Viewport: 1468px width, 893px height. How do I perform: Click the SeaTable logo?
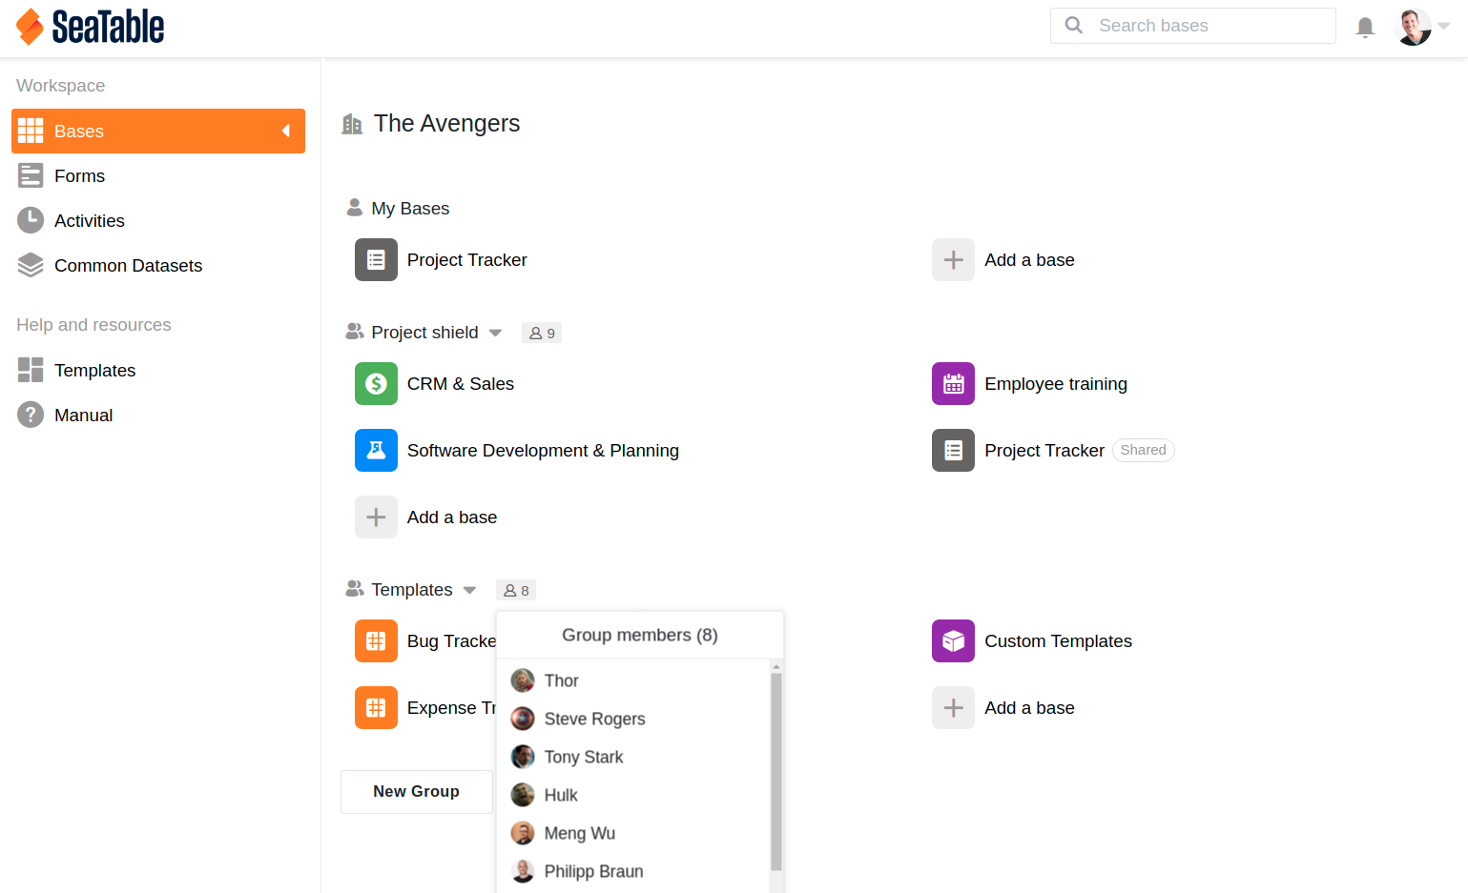90,27
